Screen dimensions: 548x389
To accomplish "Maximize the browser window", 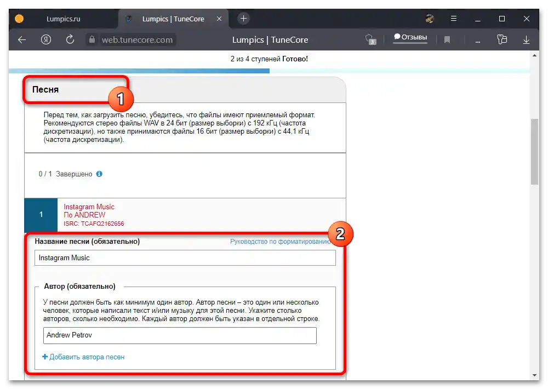I will 502,19.
